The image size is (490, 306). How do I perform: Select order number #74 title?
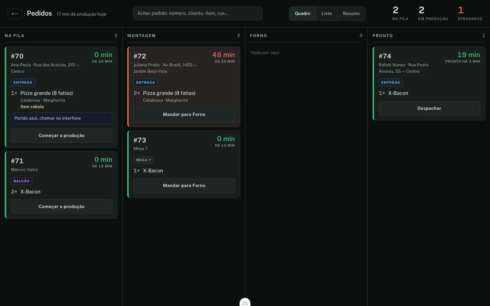click(385, 56)
